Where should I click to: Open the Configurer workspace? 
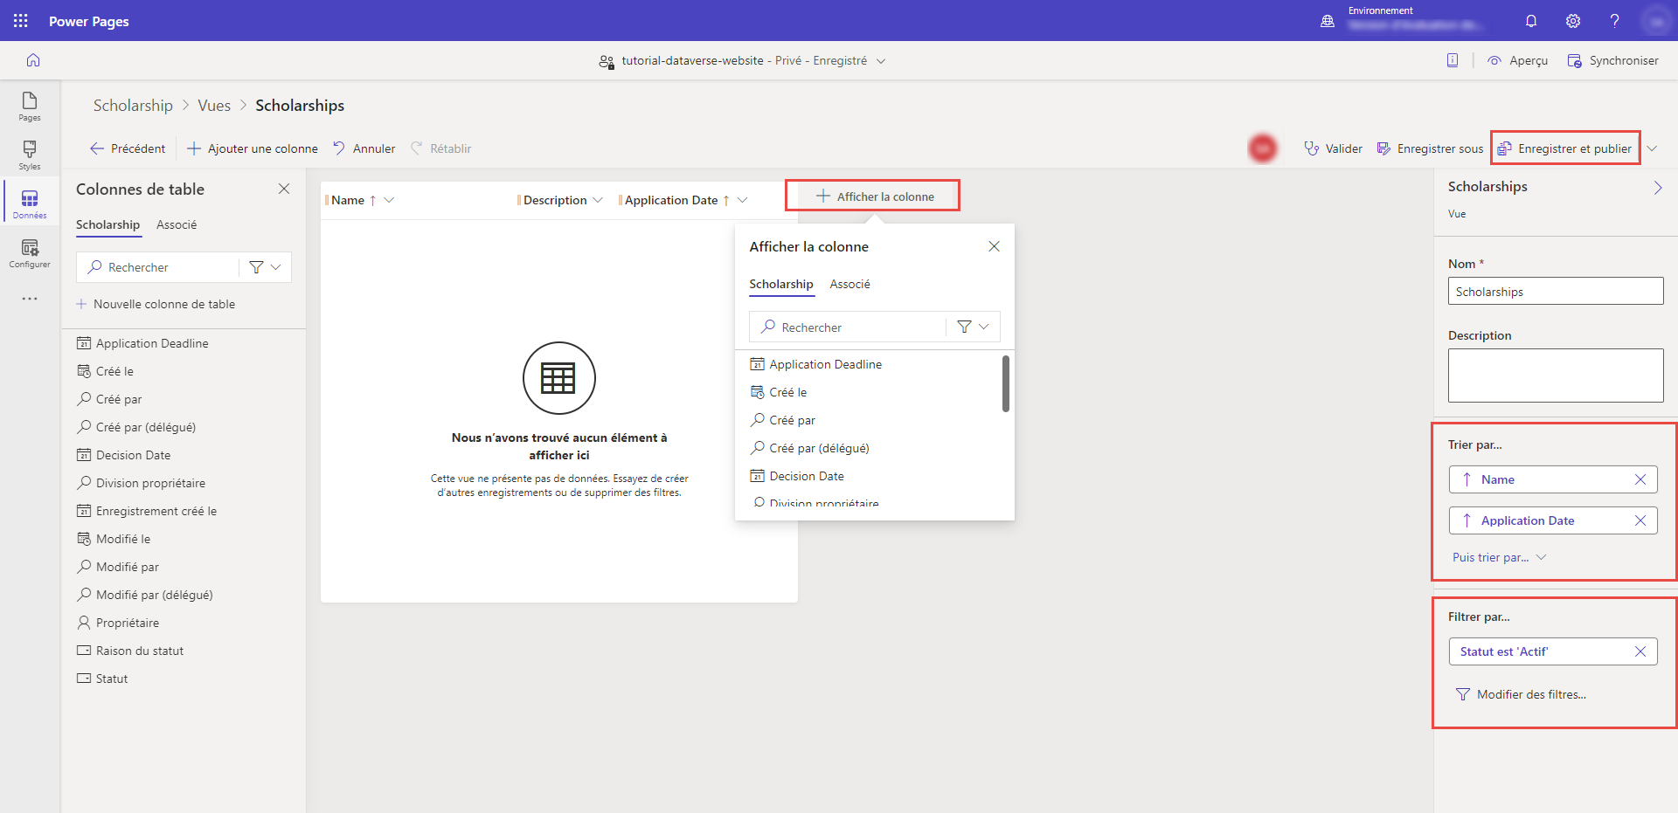(x=30, y=253)
